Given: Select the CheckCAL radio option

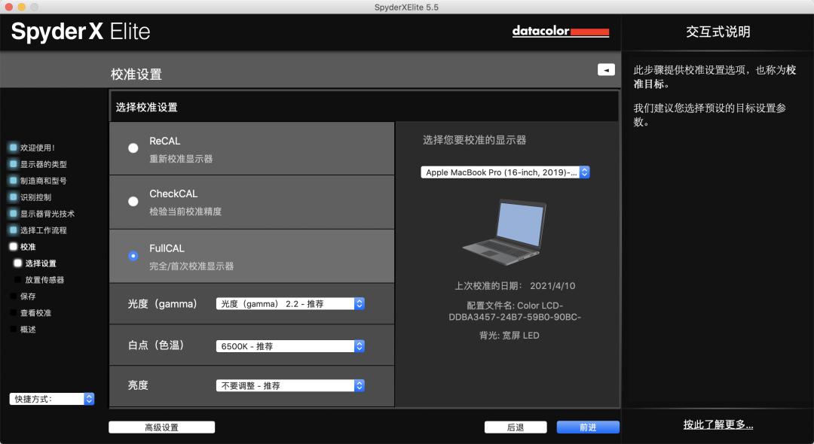Looking at the screenshot, I should (133, 202).
